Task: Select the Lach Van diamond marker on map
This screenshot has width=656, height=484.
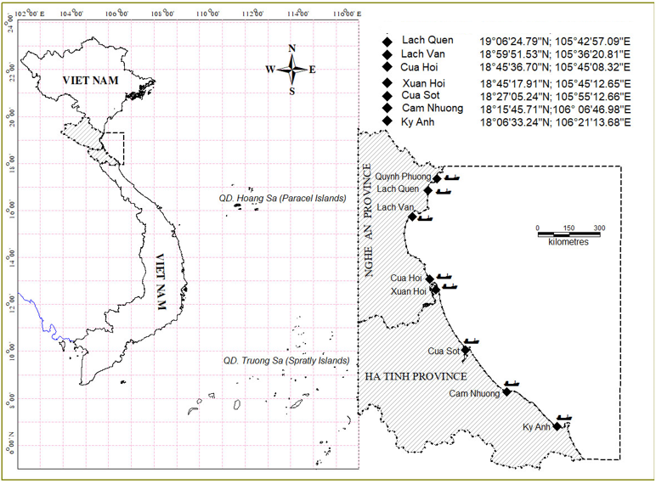Action: tap(412, 217)
